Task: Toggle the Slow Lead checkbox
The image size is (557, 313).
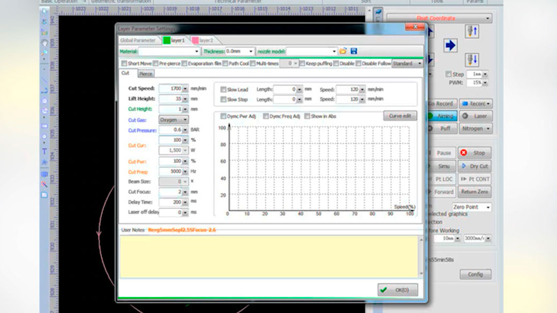Action: [x=223, y=90]
